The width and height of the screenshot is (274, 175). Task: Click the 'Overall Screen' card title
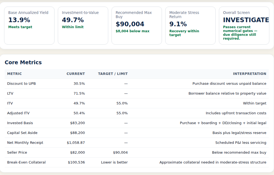(236, 13)
